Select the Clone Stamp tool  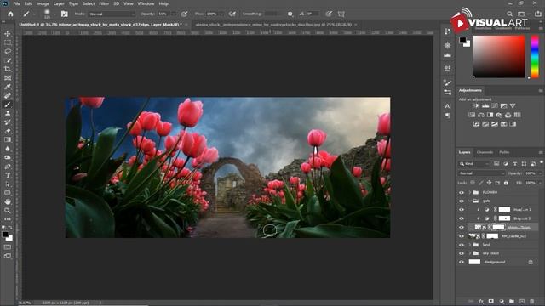[8, 113]
